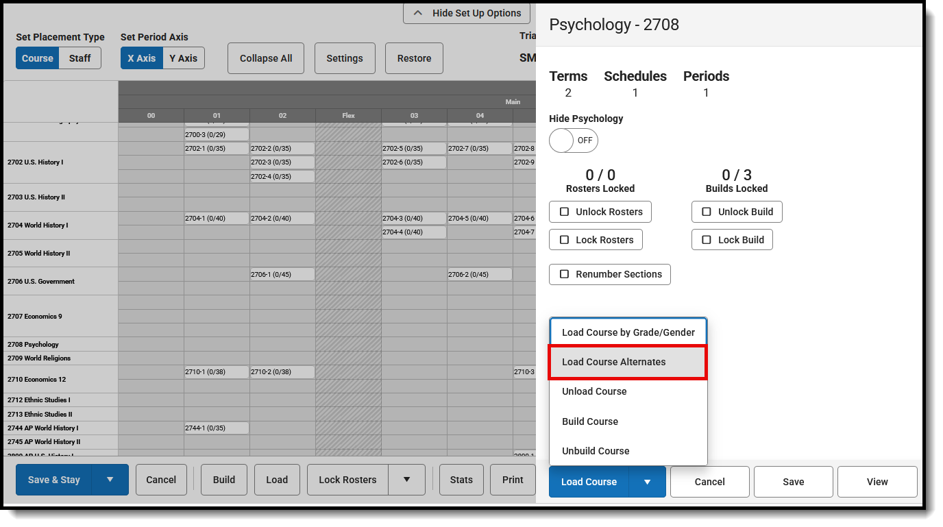943x527 pixels.
Task: Open the Load Course action dropdown
Action: point(647,482)
